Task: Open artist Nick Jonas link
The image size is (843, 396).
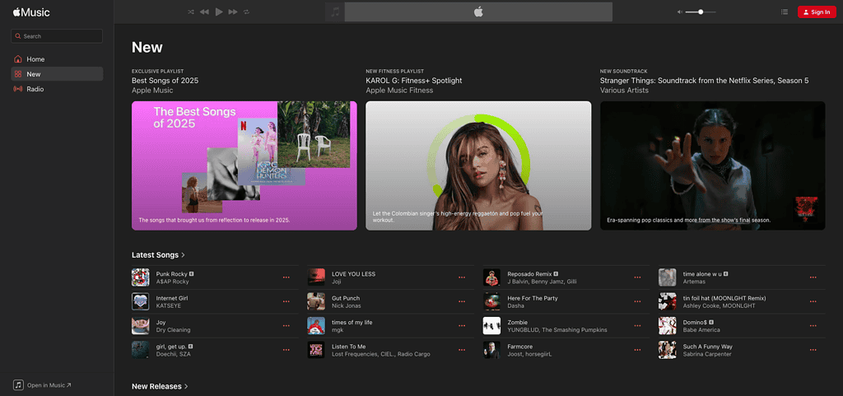Action: [x=347, y=305]
